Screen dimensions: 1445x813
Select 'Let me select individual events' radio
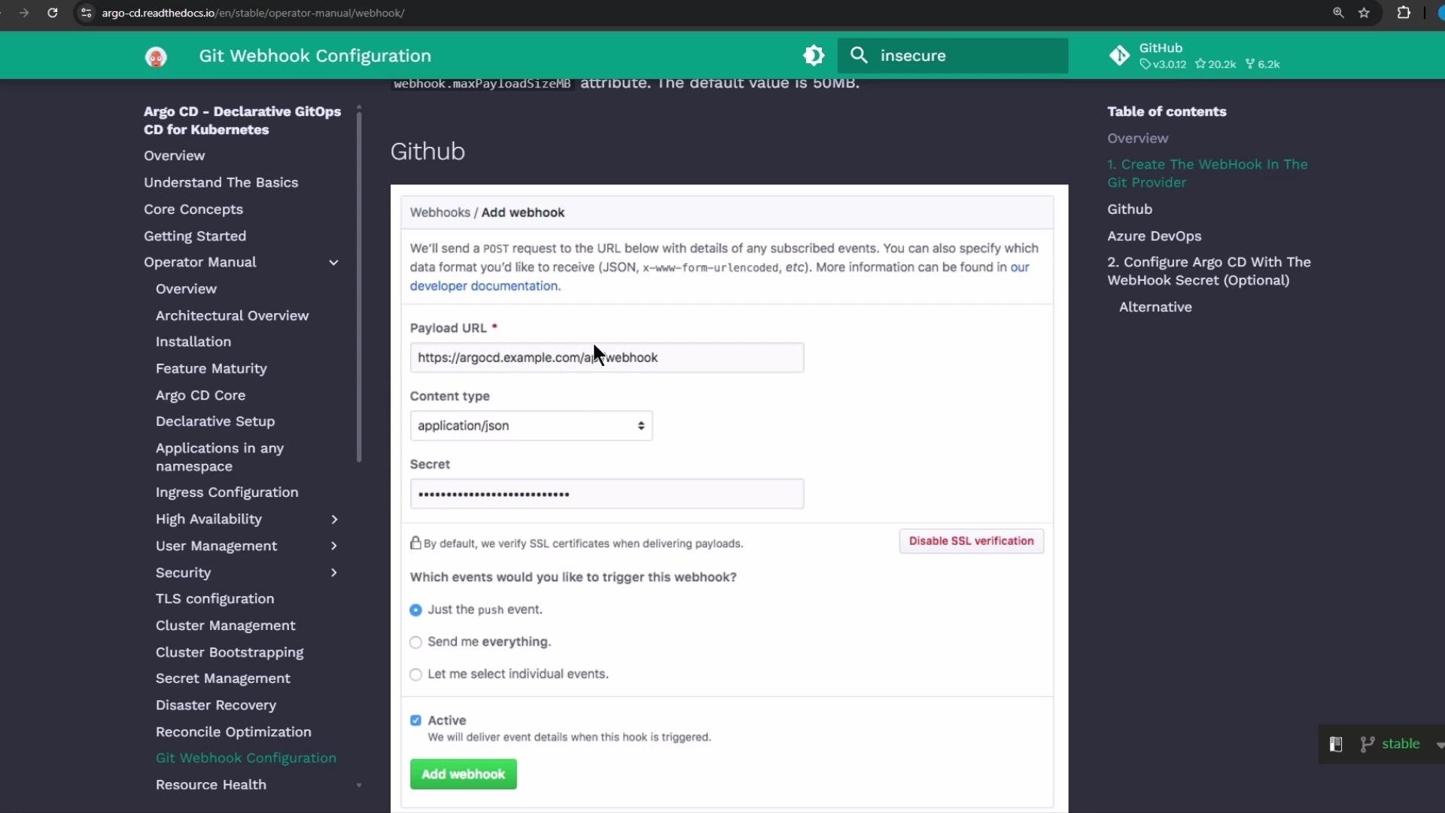(415, 674)
